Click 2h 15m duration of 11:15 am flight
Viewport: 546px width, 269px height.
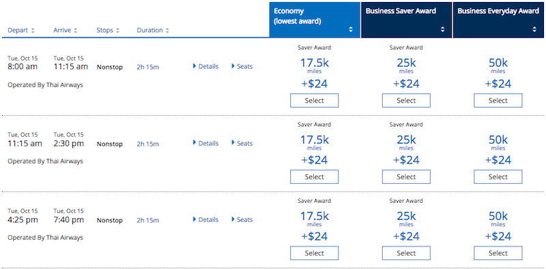pos(148,144)
